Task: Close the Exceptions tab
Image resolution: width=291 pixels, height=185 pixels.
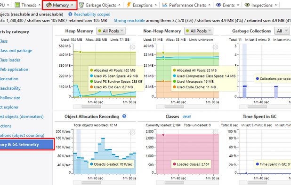Action: [156, 5]
